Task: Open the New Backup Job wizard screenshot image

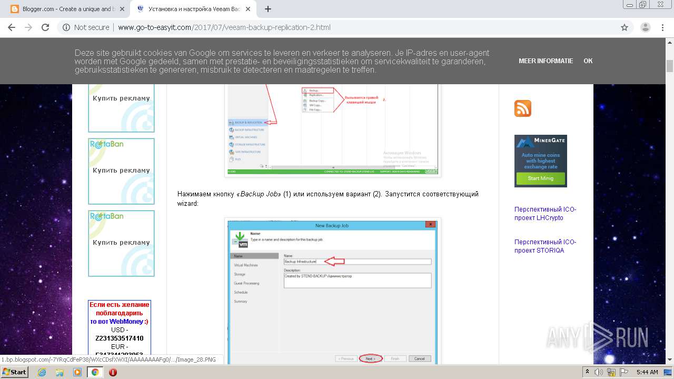Action: 333,291
